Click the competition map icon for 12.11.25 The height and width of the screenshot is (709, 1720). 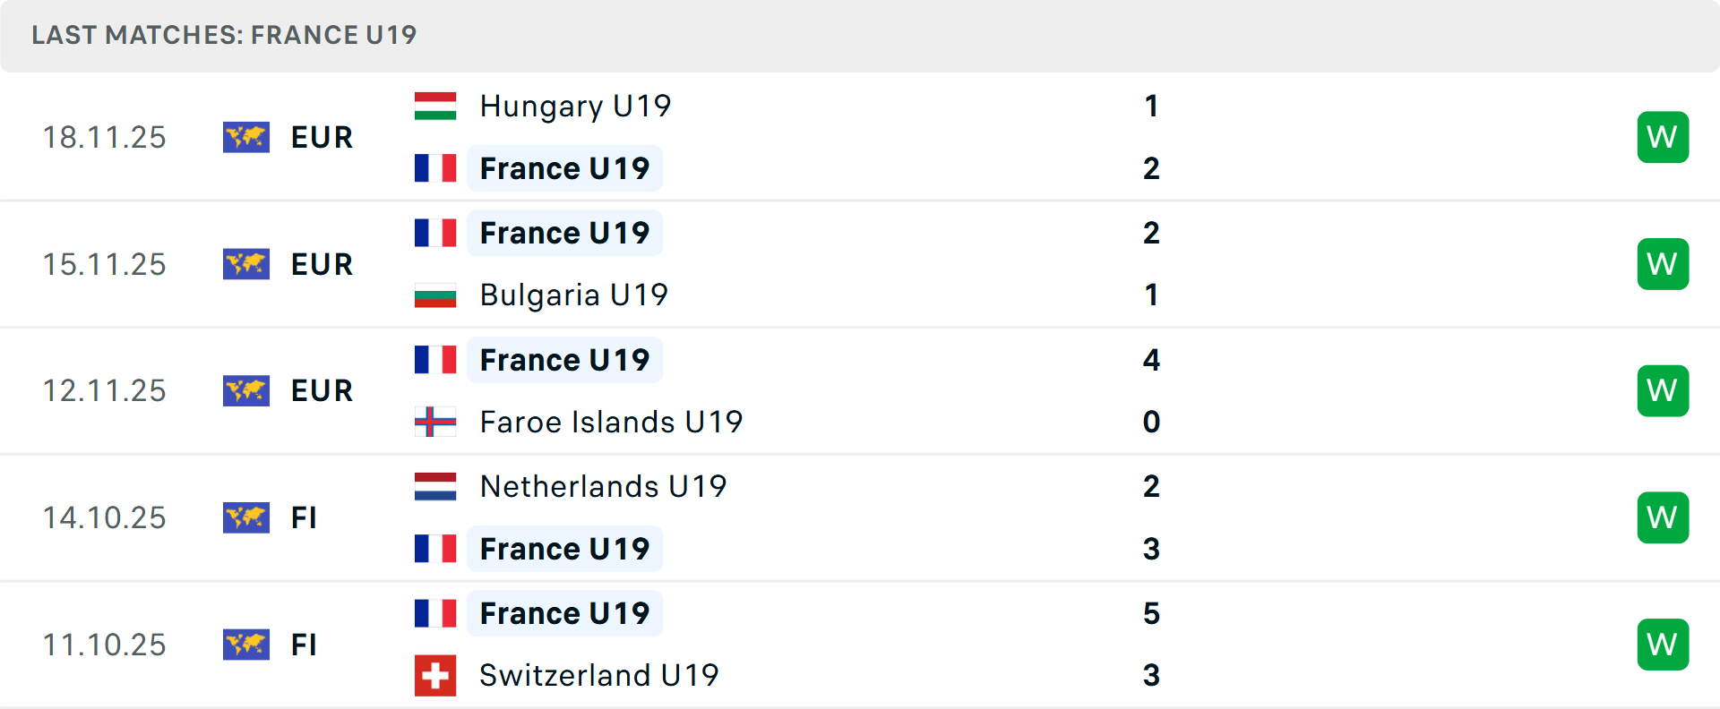[246, 391]
